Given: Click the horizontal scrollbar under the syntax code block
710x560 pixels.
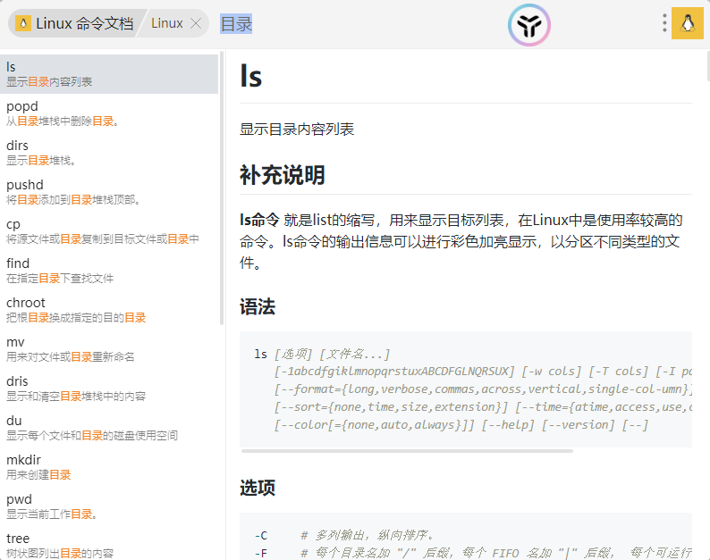Looking at the screenshot, I should click(407, 451).
